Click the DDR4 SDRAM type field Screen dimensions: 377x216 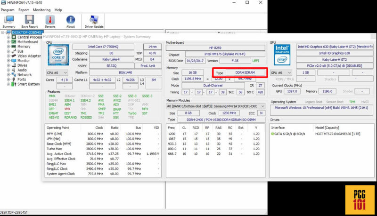tap(245, 72)
